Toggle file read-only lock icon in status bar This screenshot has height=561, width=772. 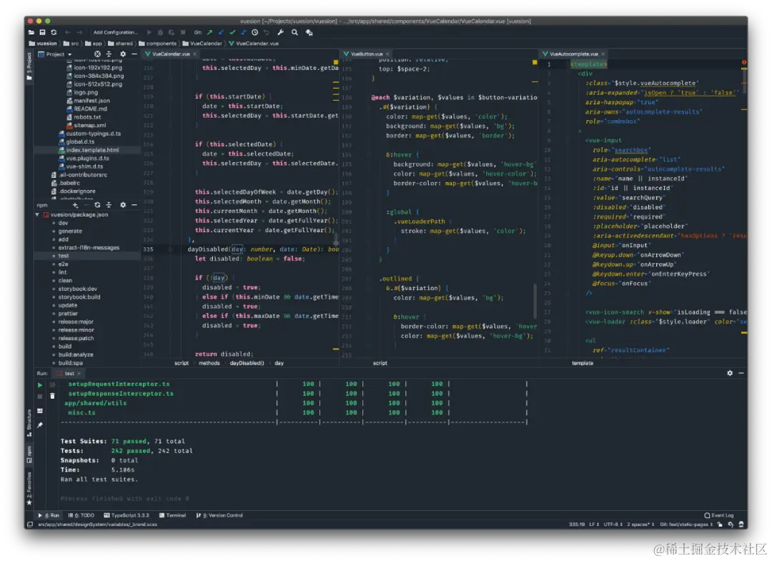click(720, 525)
